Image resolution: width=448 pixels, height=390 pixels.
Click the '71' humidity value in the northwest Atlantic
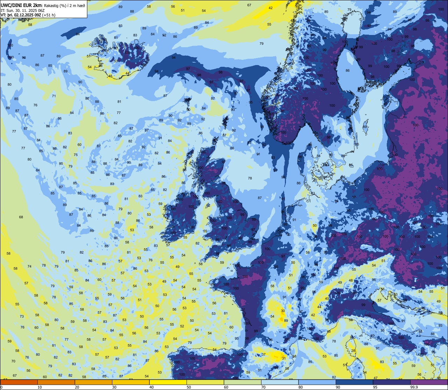pos(54,96)
